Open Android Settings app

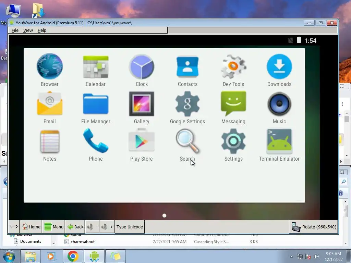tap(233, 145)
